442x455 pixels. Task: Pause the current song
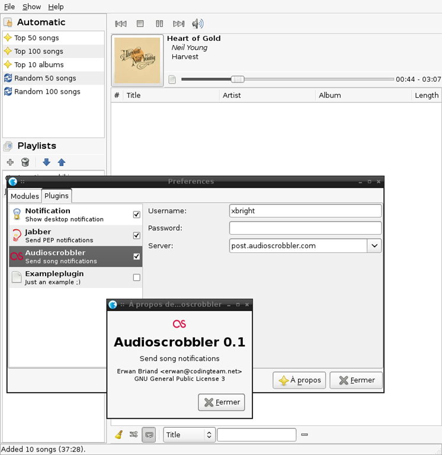pyautogui.click(x=159, y=24)
